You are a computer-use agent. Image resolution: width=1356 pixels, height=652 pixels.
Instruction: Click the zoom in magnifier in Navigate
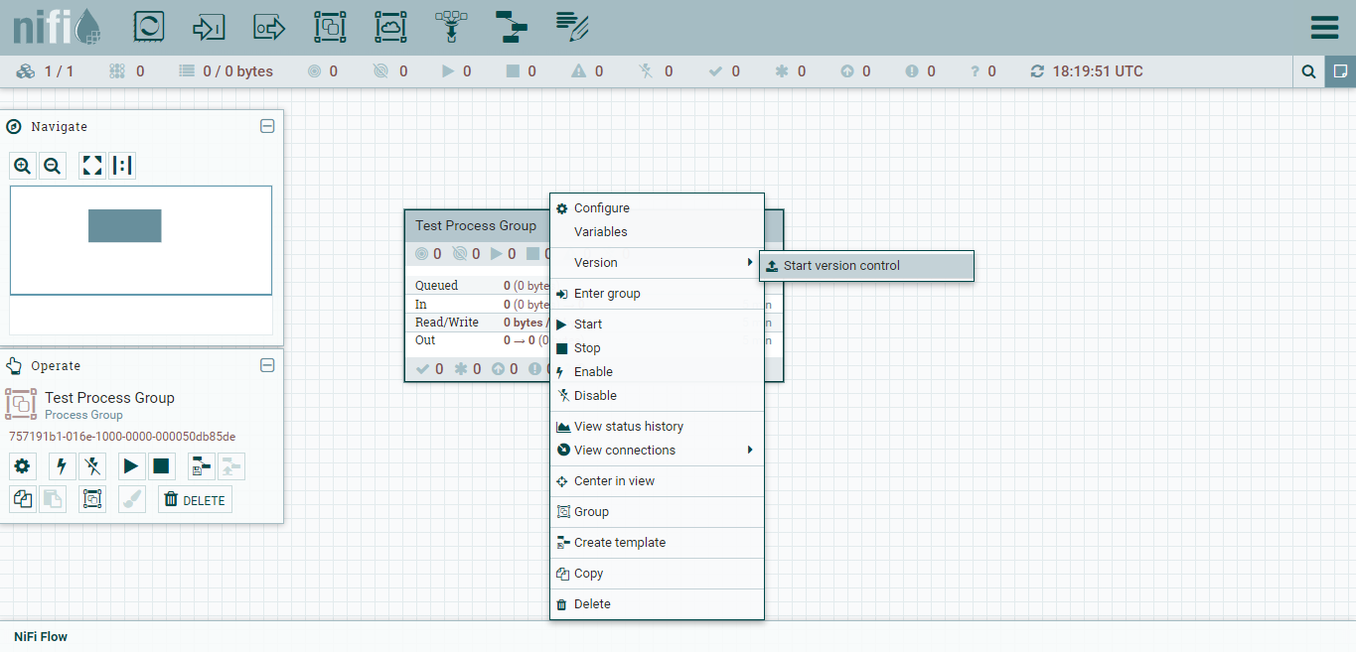23,166
